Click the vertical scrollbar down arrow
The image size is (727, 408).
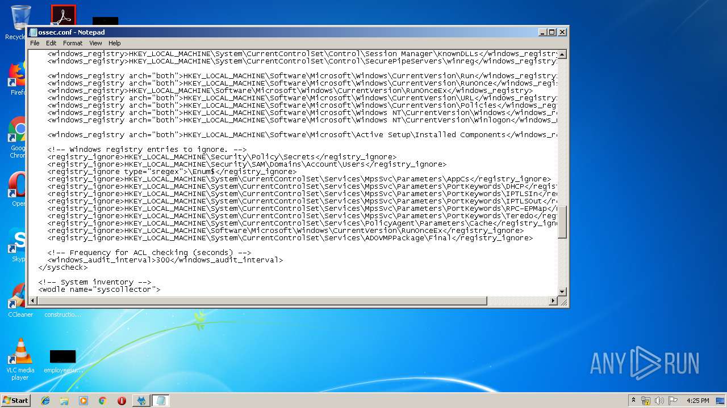coord(562,291)
